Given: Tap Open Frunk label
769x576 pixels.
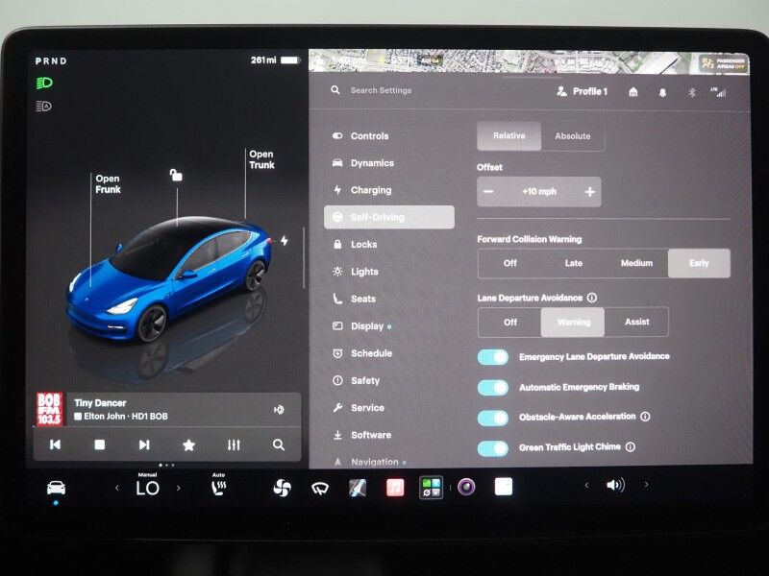Looking at the screenshot, I should click(108, 183).
